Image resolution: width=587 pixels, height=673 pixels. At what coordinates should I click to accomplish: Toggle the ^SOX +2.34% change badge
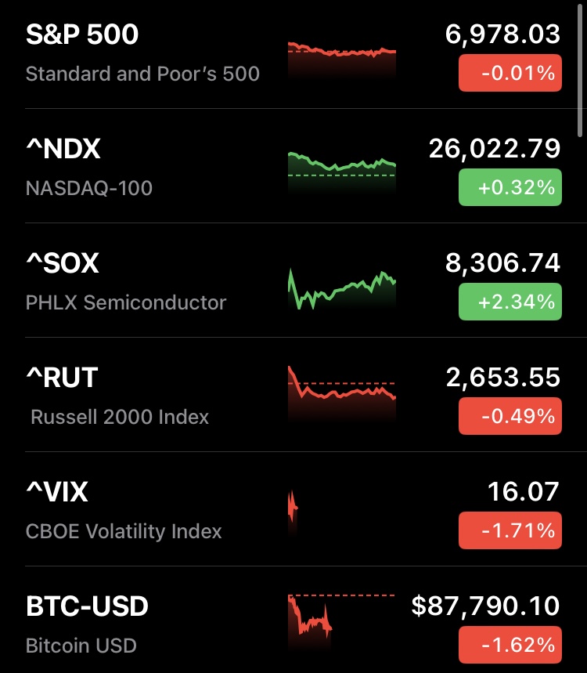pyautogui.click(x=510, y=302)
